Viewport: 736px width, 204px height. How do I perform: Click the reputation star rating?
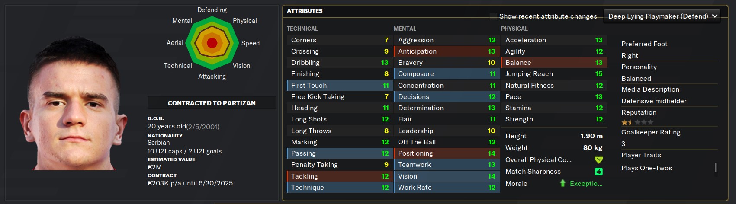637,123
